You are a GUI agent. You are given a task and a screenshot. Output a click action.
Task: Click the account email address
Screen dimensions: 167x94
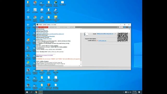point(105,34)
